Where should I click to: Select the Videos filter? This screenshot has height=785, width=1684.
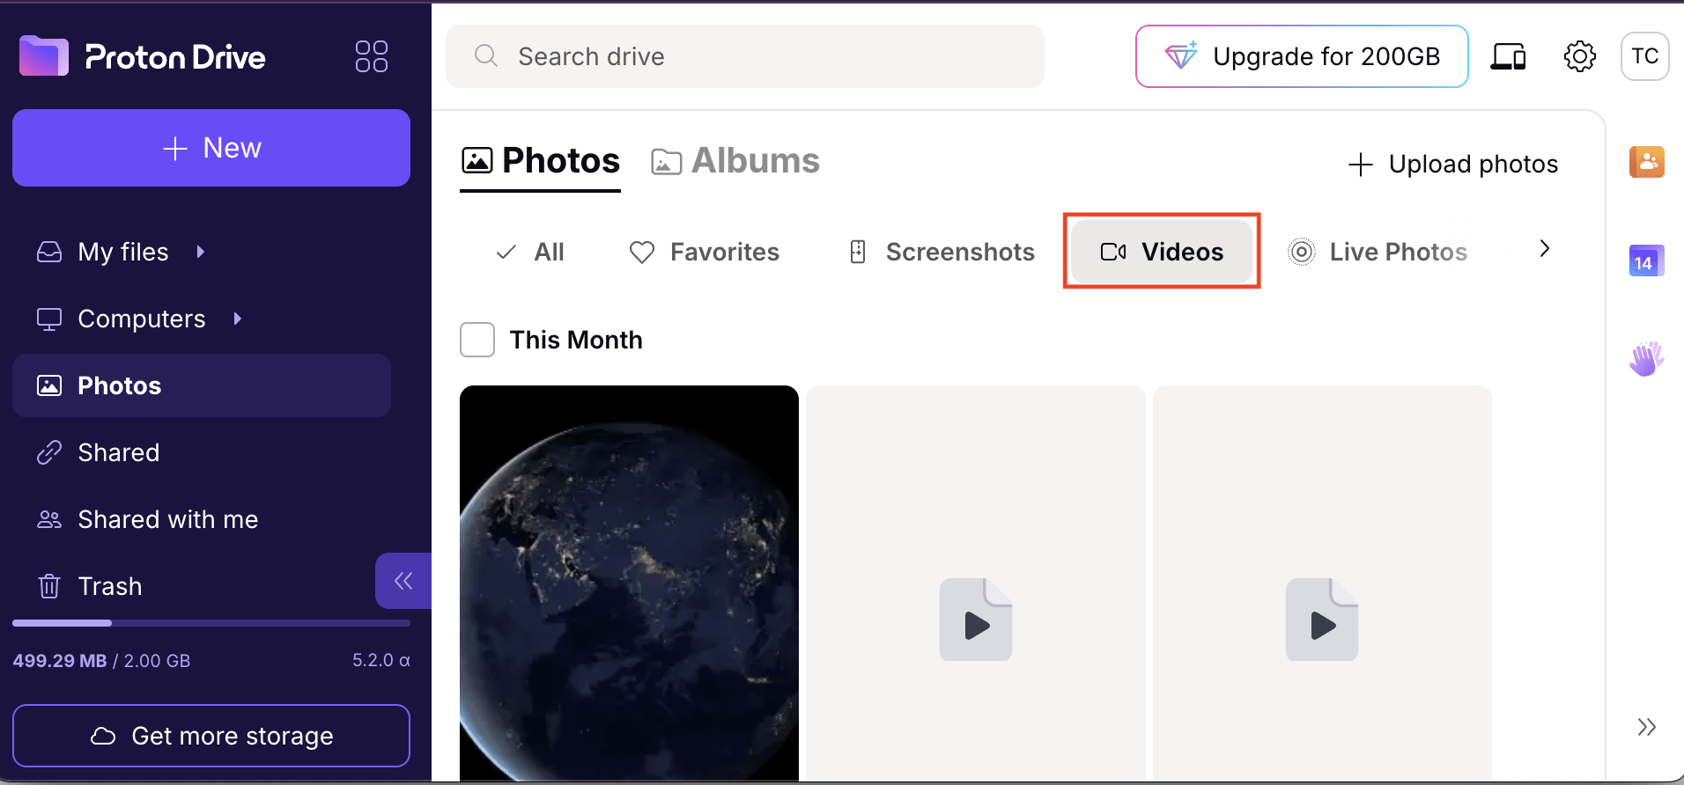point(1162,252)
